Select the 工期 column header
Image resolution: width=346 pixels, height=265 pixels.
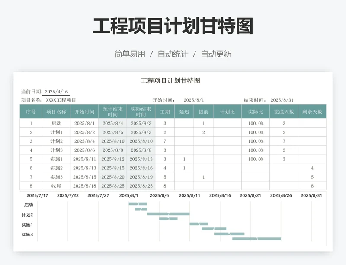165,112
